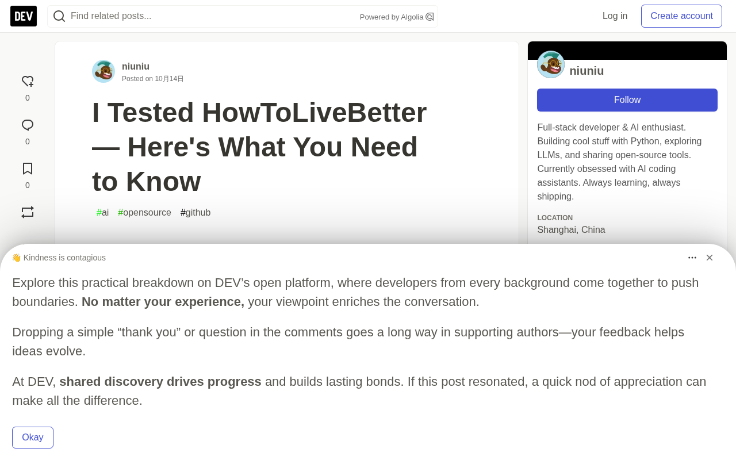The width and height of the screenshot is (736, 460).
Task: Follow niuniu with the Follow button
Action: click(x=627, y=100)
